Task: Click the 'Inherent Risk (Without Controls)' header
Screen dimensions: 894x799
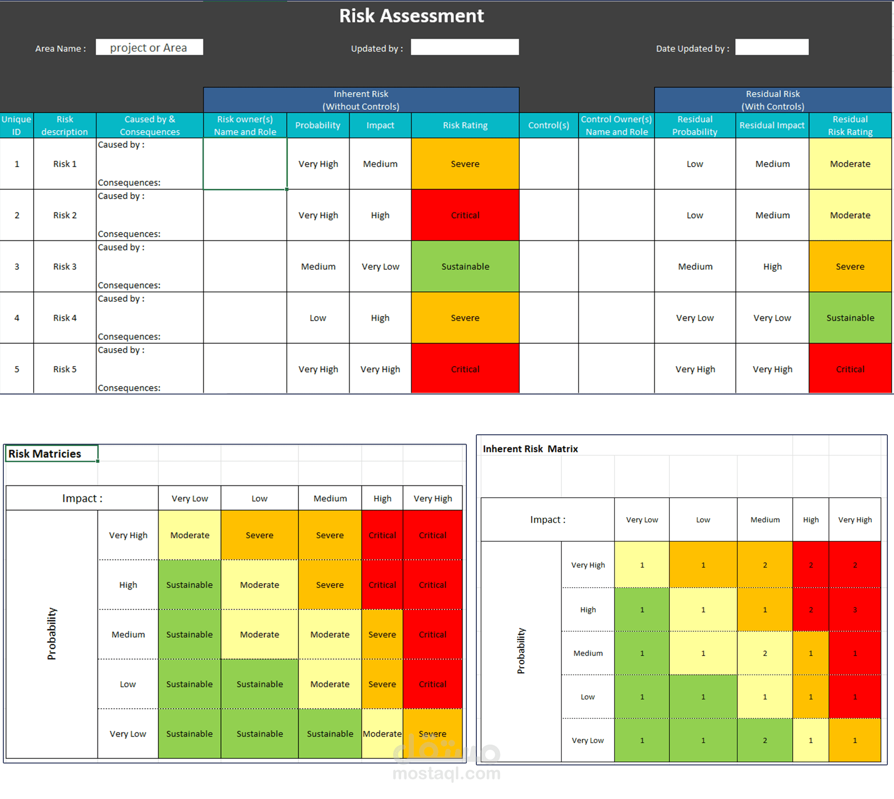Action: pyautogui.click(x=361, y=100)
